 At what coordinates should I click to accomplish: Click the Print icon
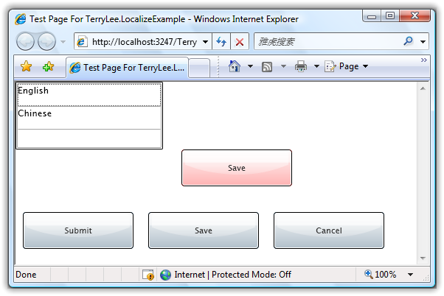[x=301, y=66]
